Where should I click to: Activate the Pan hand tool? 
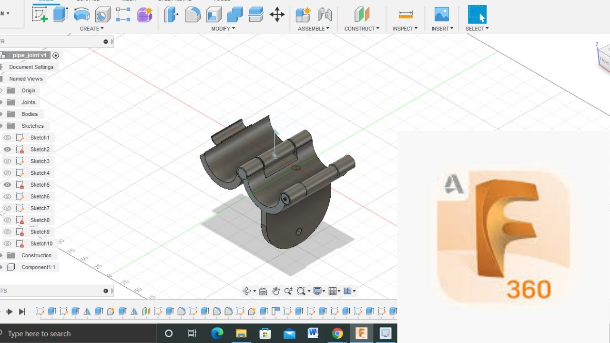coord(276,291)
